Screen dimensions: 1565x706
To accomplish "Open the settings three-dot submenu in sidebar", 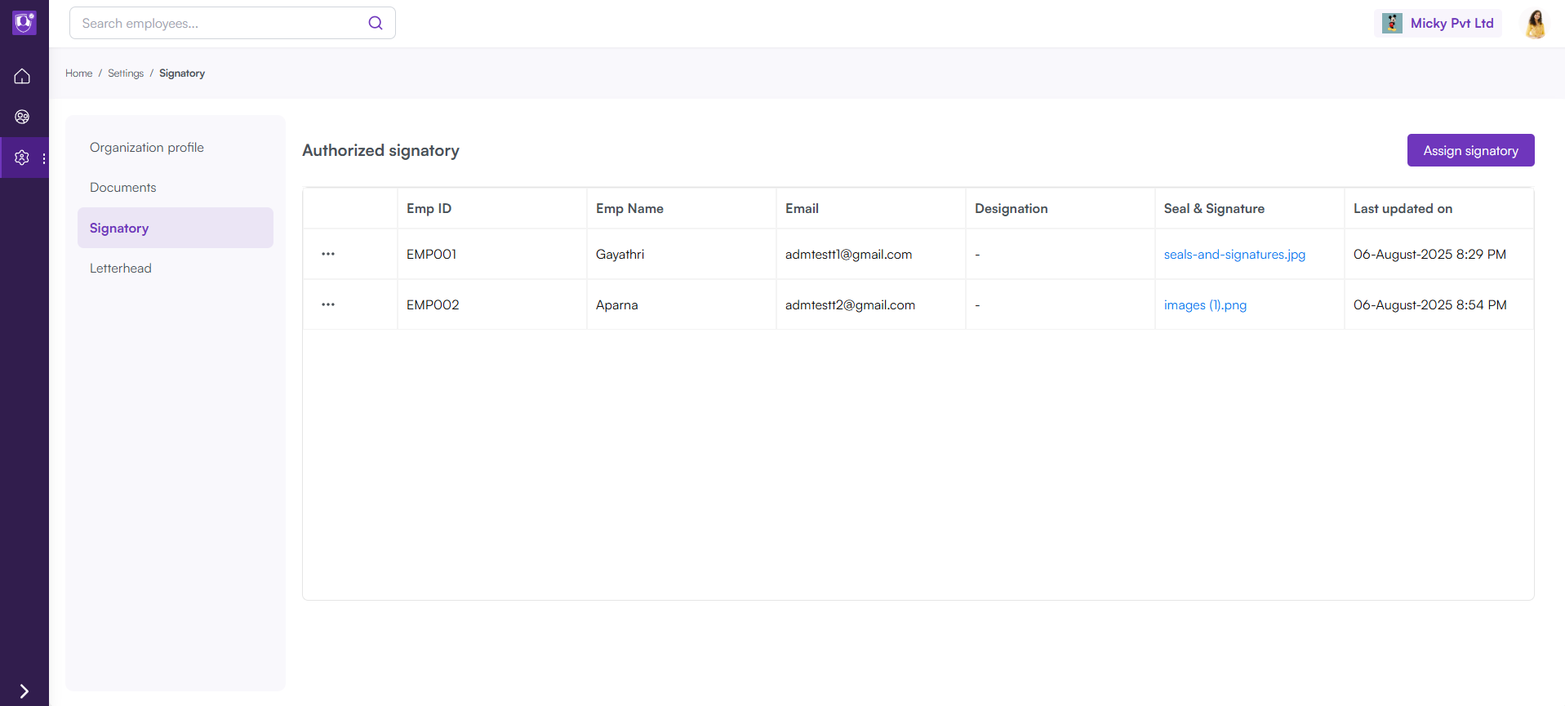I will (x=44, y=158).
